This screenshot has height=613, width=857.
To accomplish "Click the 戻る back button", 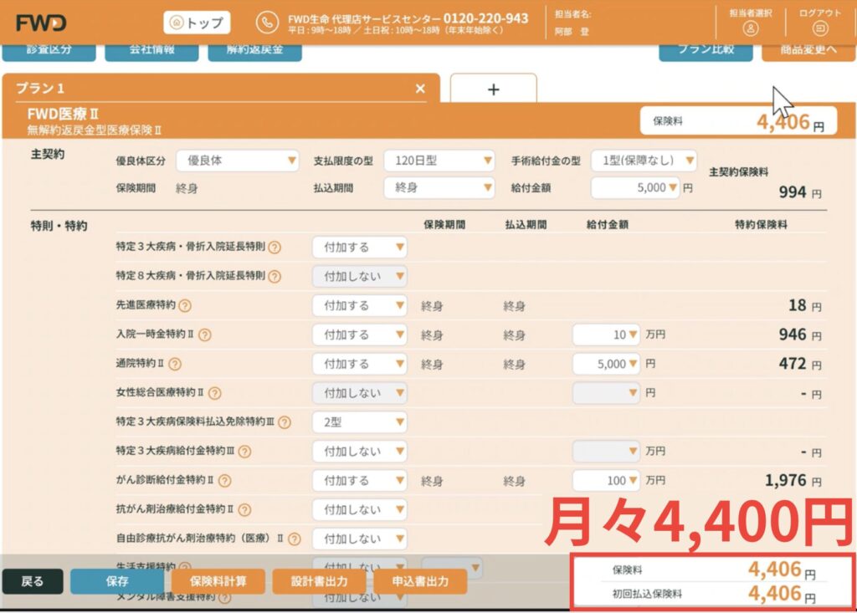I will (33, 581).
